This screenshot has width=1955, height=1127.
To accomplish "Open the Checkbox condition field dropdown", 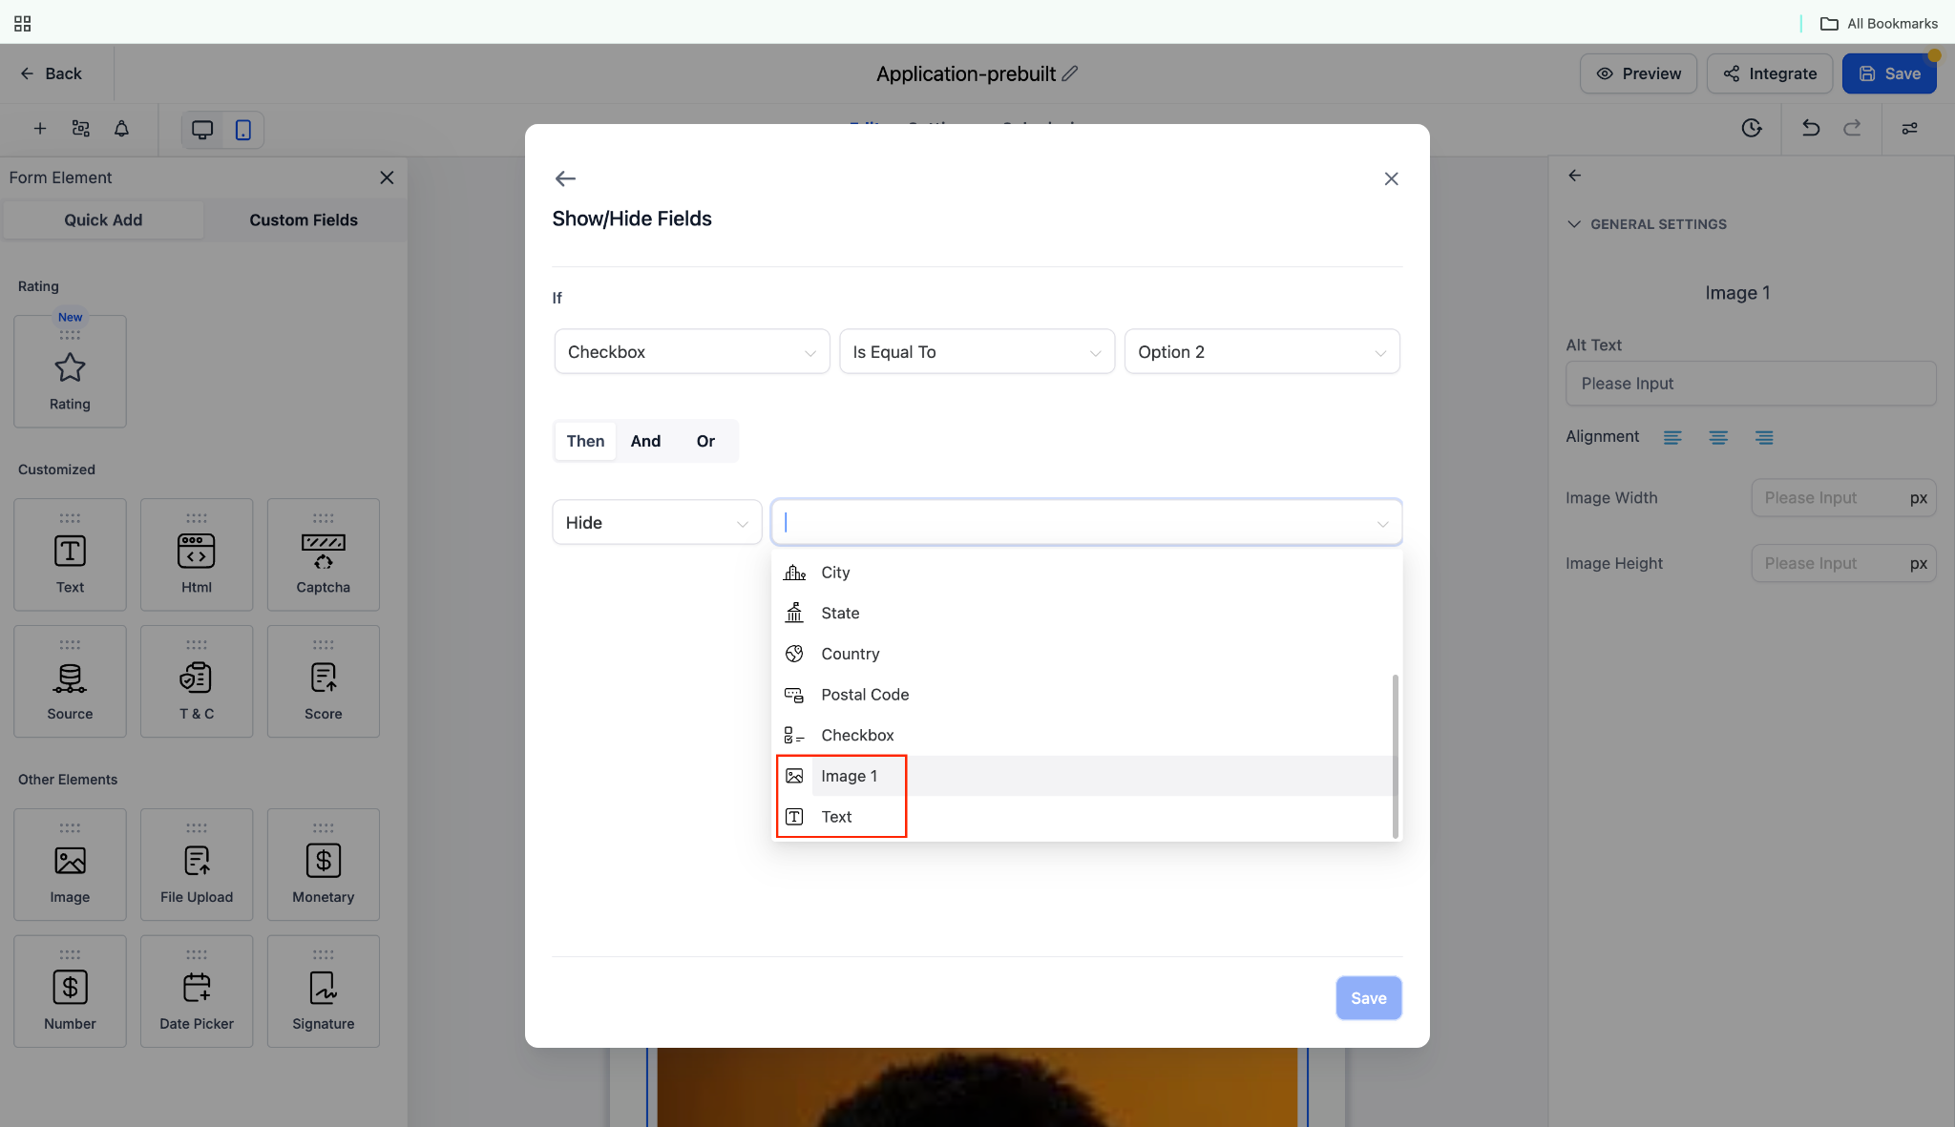I will pos(692,352).
